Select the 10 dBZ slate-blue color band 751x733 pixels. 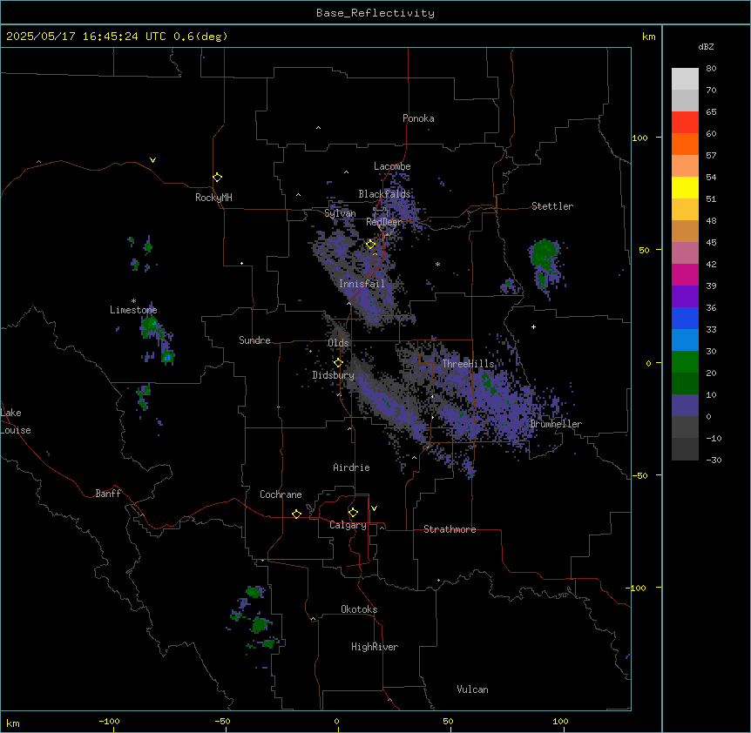[x=685, y=406]
